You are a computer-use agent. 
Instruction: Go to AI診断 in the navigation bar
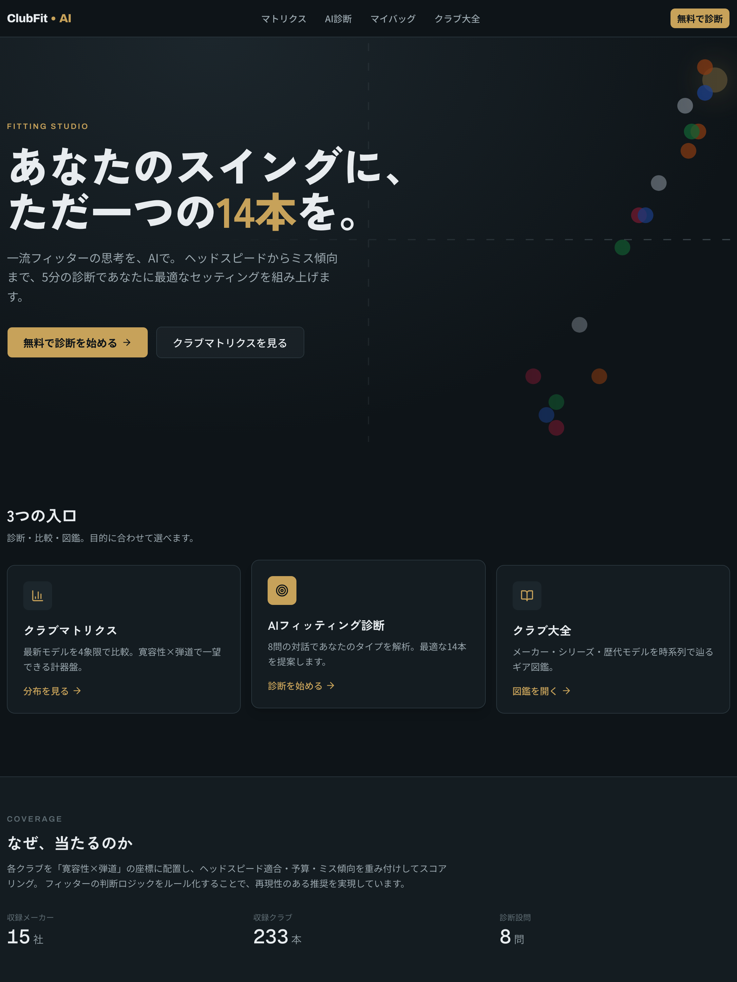tap(338, 19)
